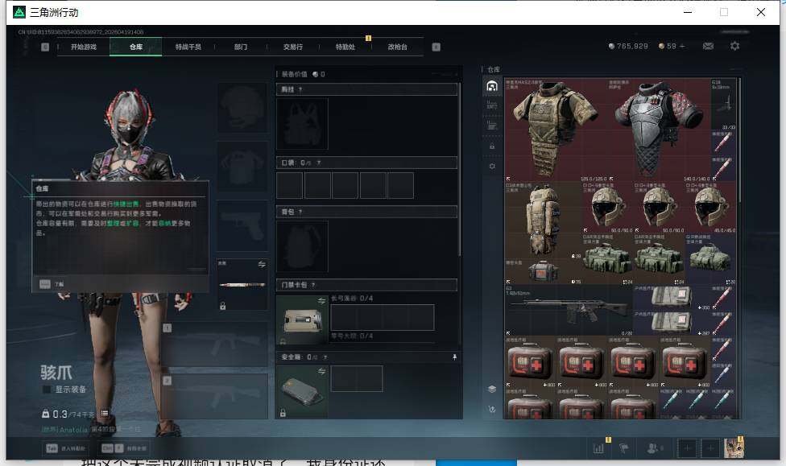Click the key card case item
Screen dimensions: 786x466
[x=302, y=320]
